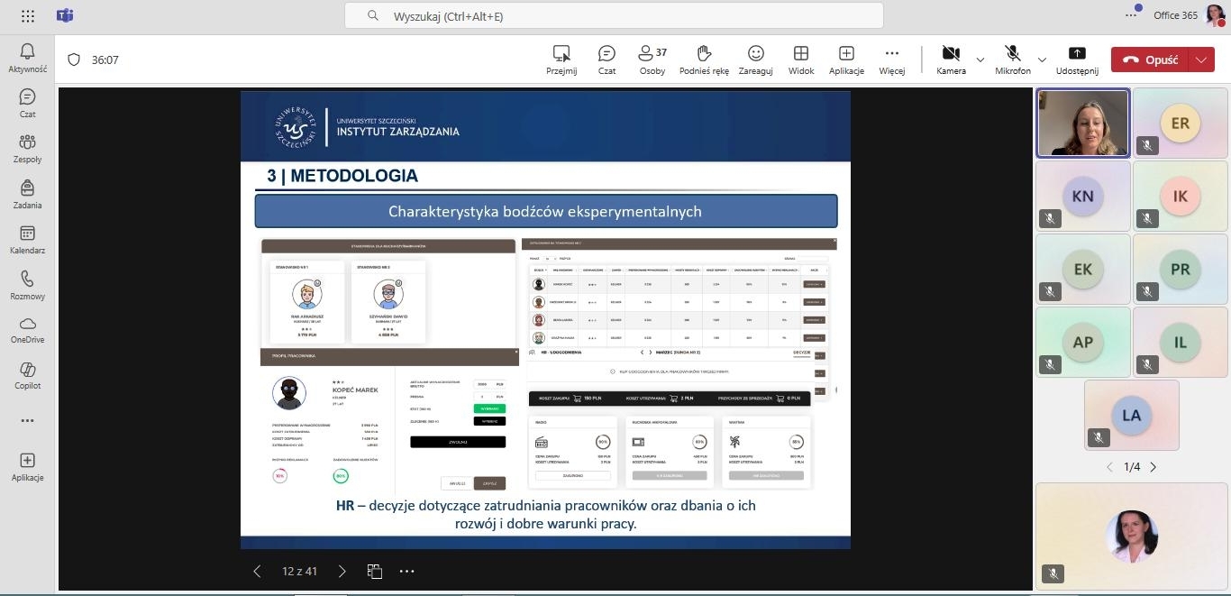
Task: Expand the Opuść leave options arrow
Action: pos(1201,60)
